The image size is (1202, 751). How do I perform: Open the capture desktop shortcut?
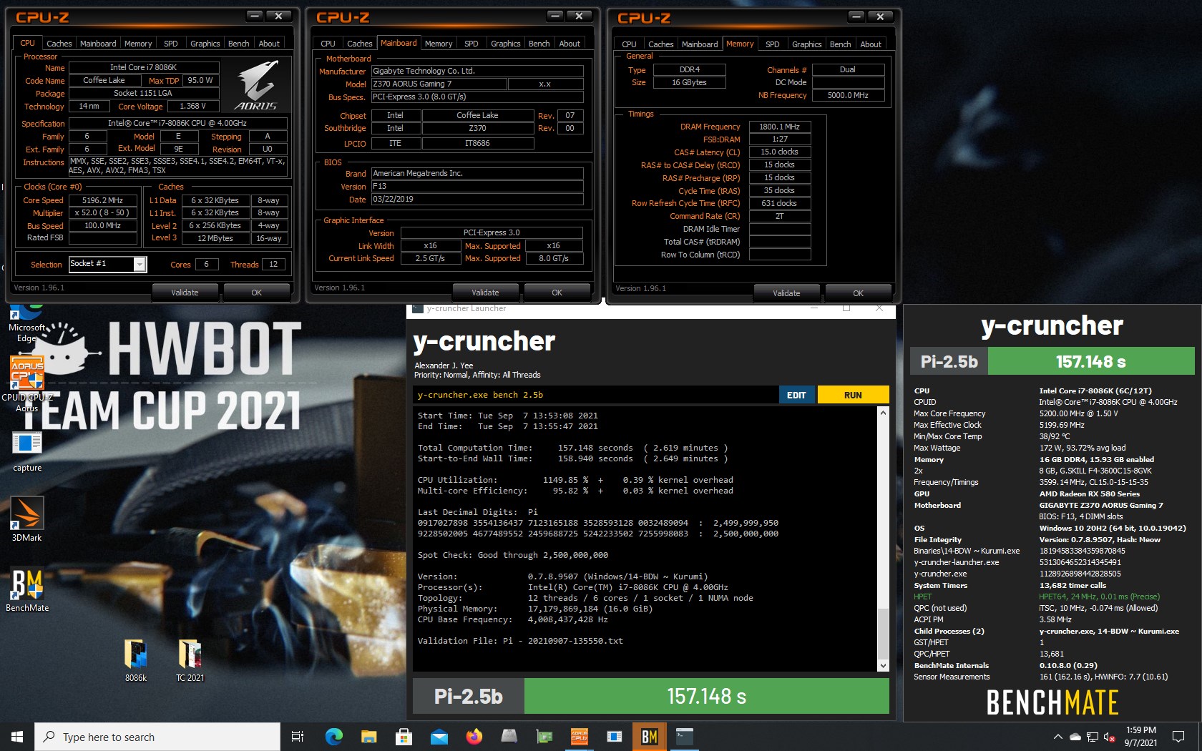[x=27, y=452]
